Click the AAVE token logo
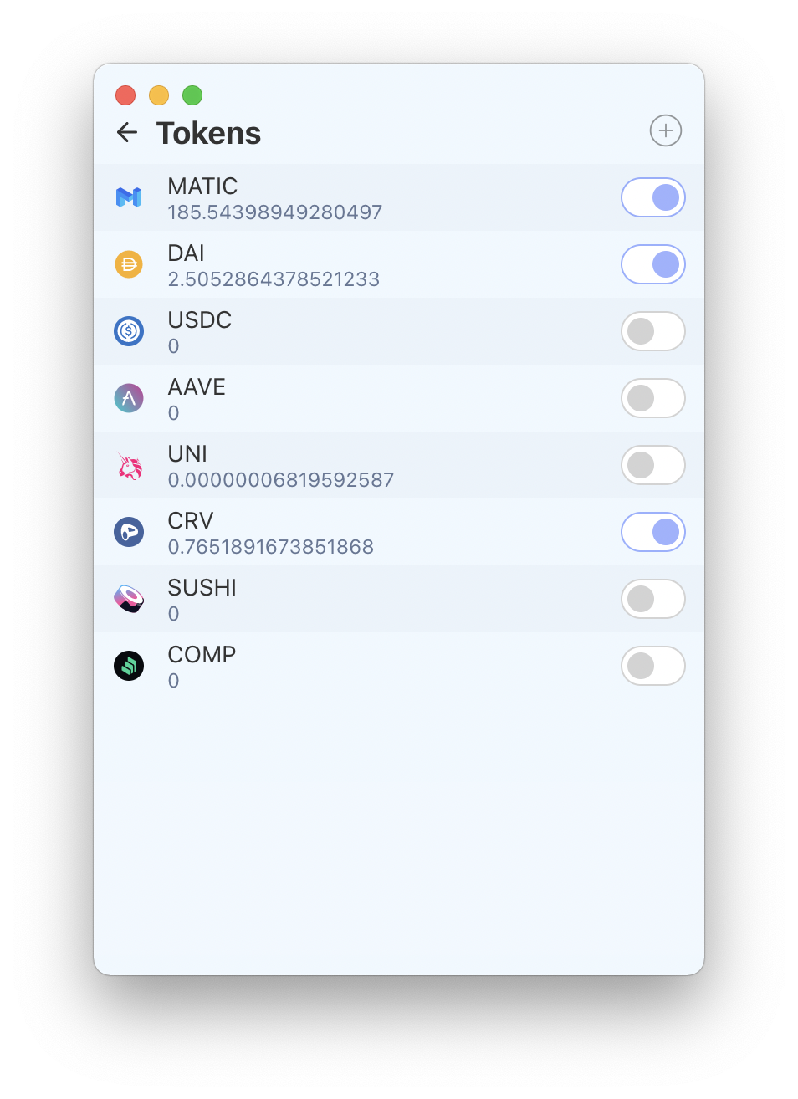Viewport: 798px width, 1099px height. pos(129,398)
